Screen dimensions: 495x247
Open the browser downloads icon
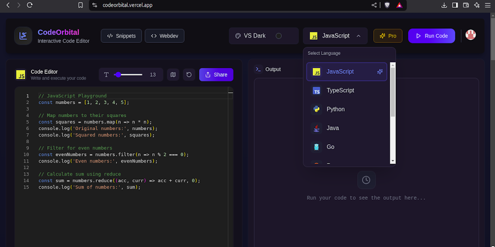point(444,5)
